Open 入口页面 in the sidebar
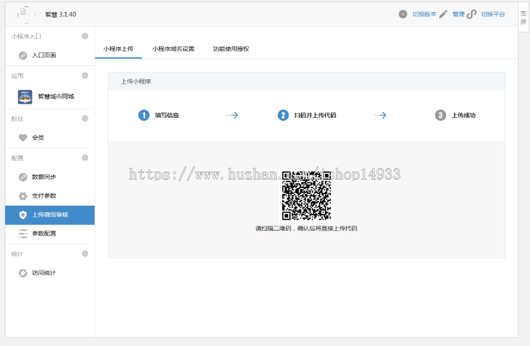The width and height of the screenshot is (530, 346). pos(50,55)
